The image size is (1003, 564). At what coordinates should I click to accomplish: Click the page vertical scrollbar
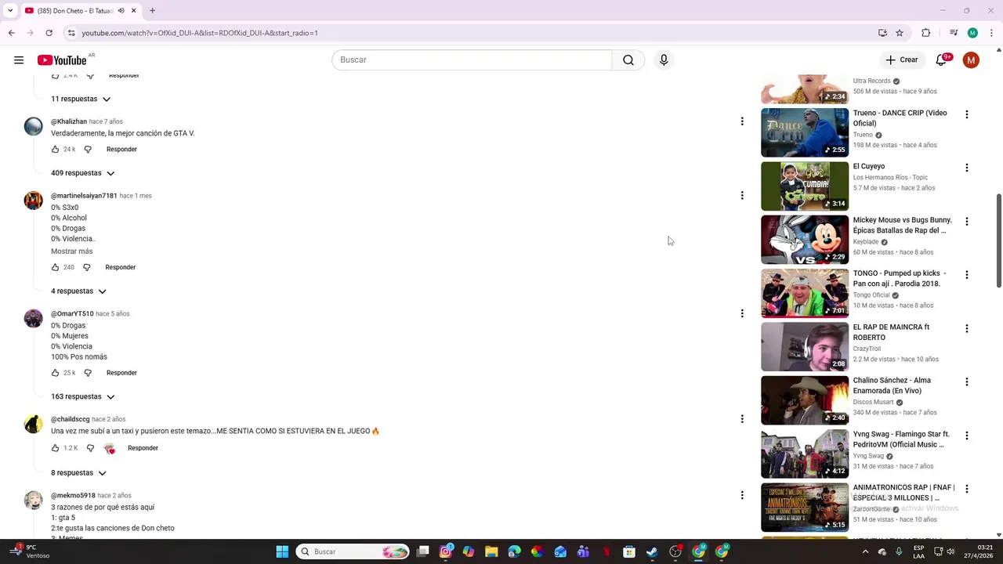pyautogui.click(x=998, y=240)
